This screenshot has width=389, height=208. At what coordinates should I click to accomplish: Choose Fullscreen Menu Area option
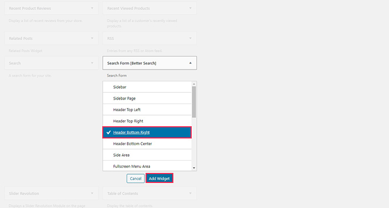(147, 166)
